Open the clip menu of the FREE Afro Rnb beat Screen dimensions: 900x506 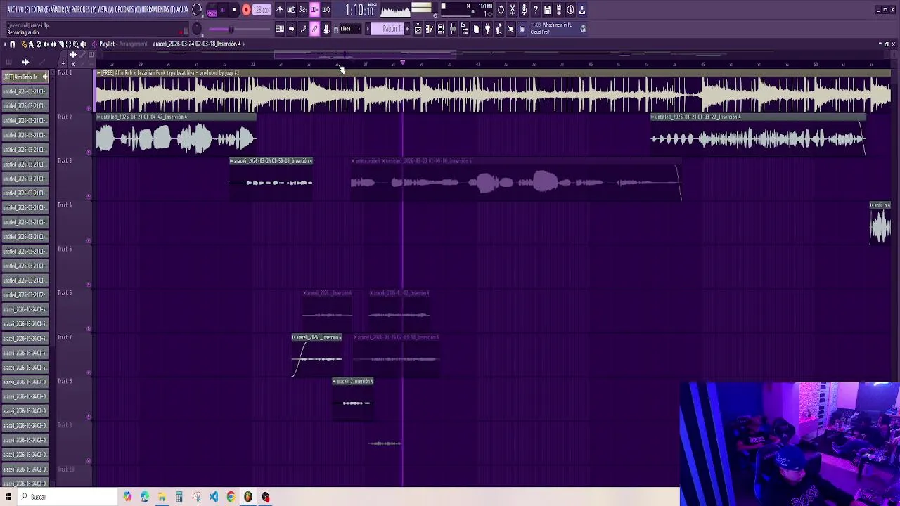(98, 73)
